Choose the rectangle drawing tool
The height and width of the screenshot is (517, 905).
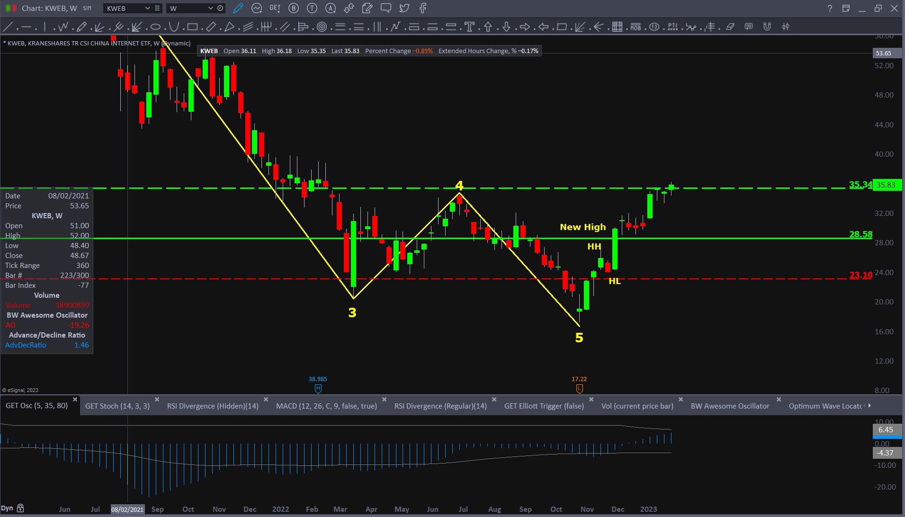(192, 27)
